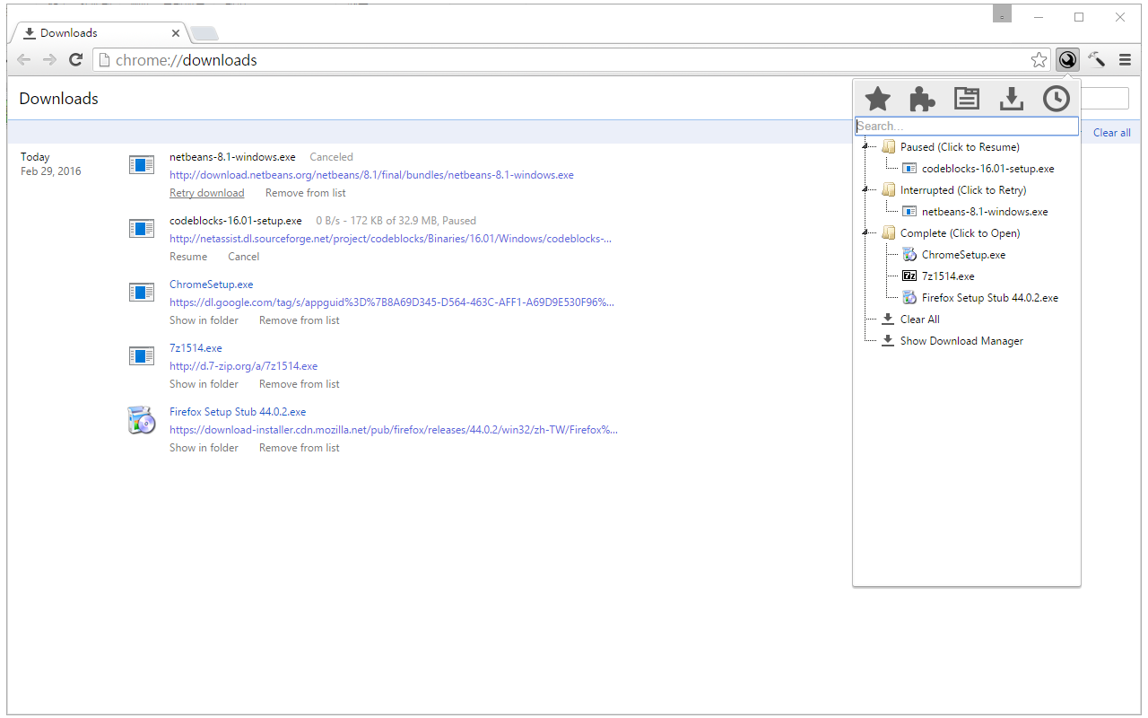Screen dimensions: 1148x718
Task: Remove ChromeSetup.exe from list
Action: pyautogui.click(x=299, y=320)
